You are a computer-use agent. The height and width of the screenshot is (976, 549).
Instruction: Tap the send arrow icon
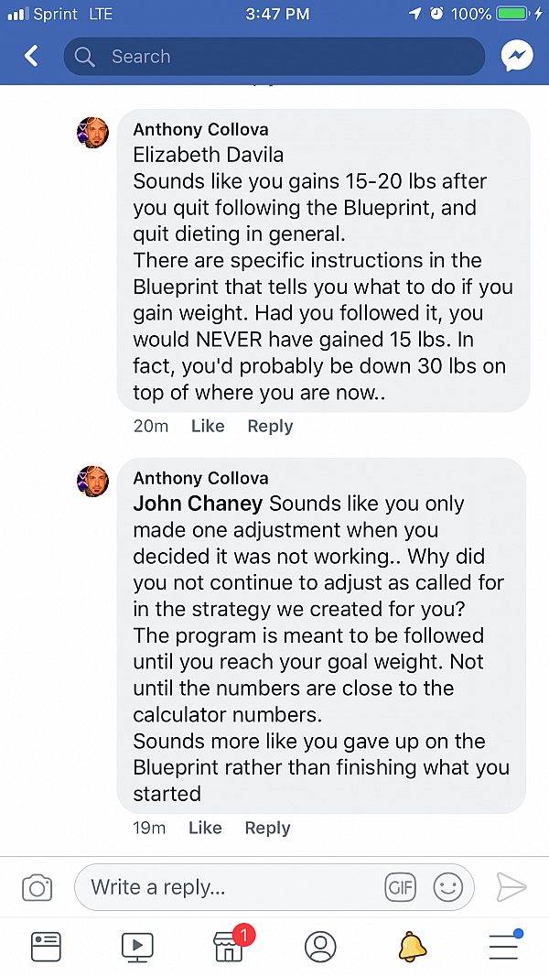511,887
